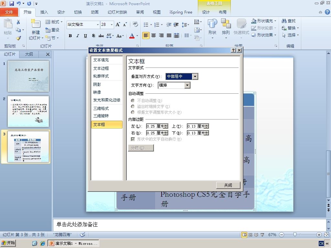Open the iSpring Free tab
This screenshot has height=248, width=331.
[x=181, y=12]
